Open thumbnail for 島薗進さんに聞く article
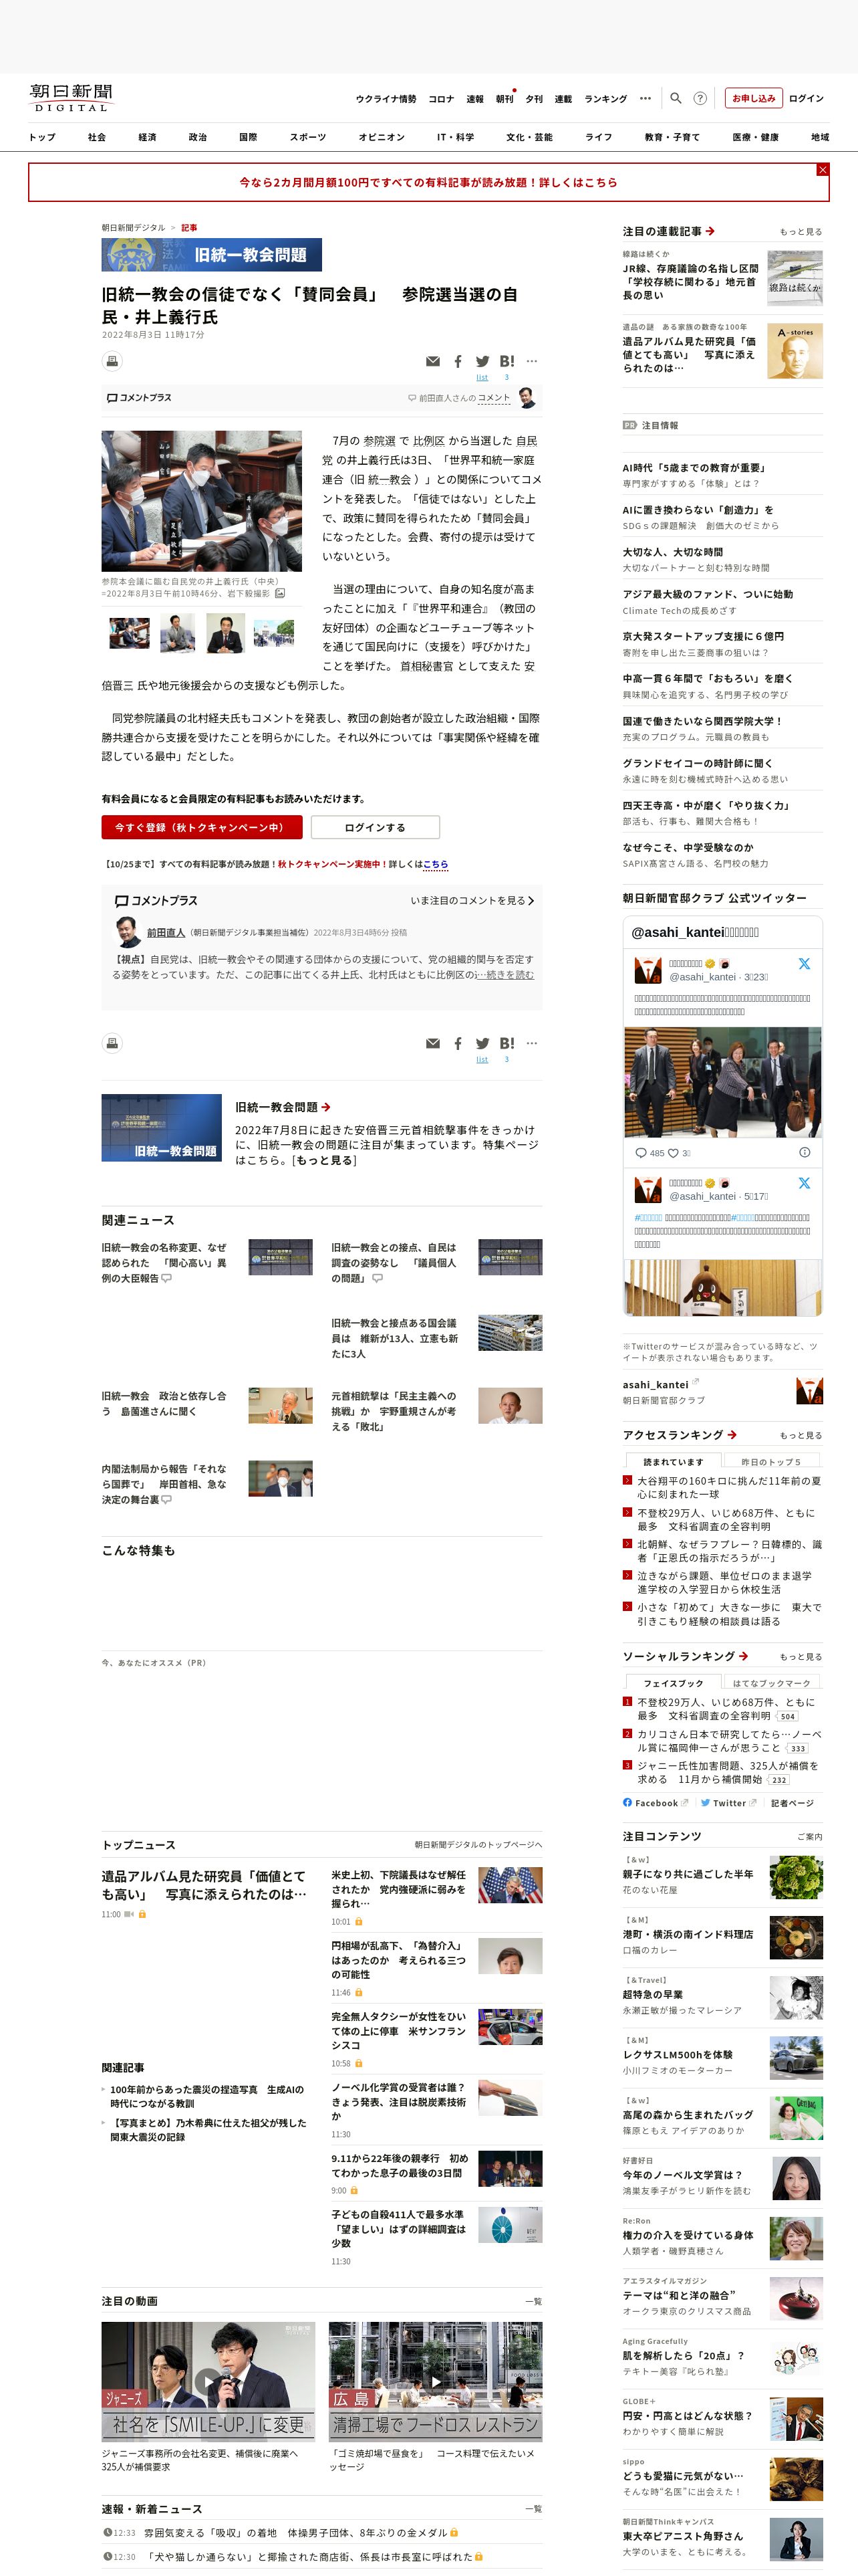858x2576 pixels. (281, 1405)
